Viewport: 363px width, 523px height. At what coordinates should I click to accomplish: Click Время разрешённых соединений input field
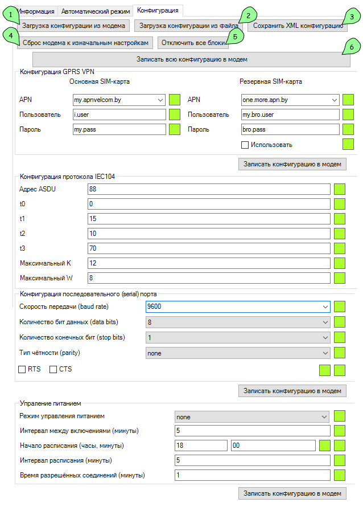(x=253, y=475)
